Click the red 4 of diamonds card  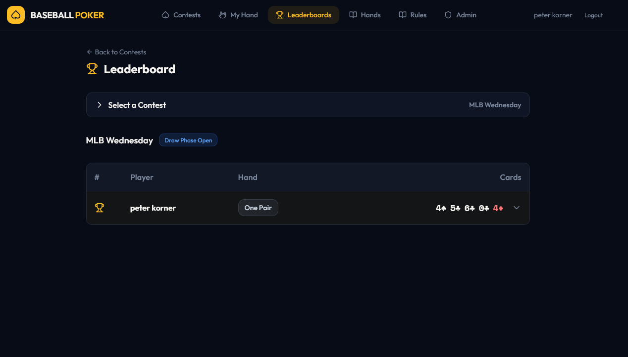498,208
